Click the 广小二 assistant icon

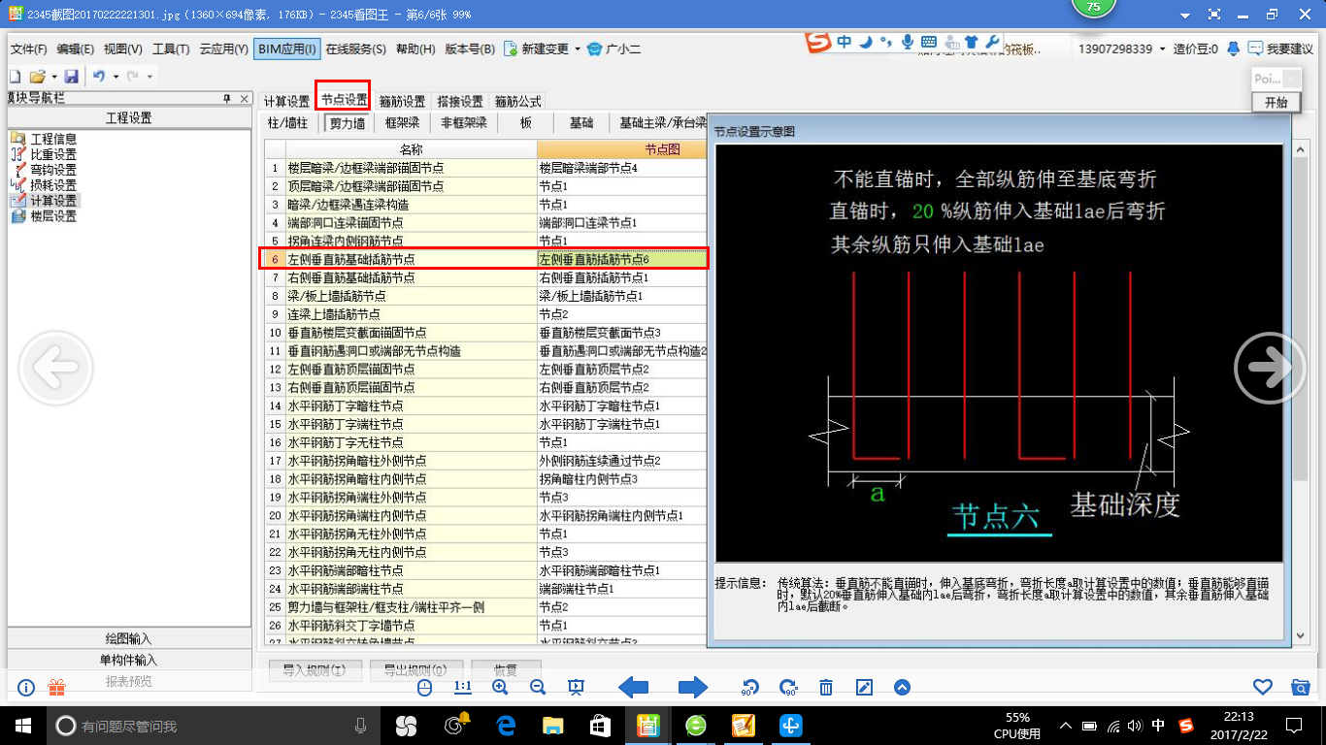click(594, 49)
